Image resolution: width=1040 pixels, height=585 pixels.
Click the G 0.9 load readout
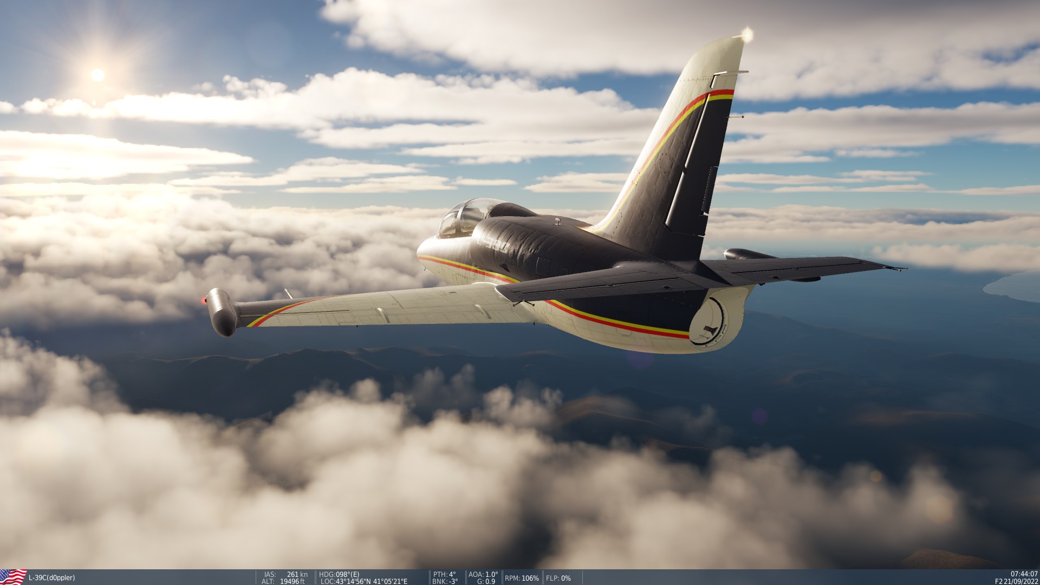(486, 581)
